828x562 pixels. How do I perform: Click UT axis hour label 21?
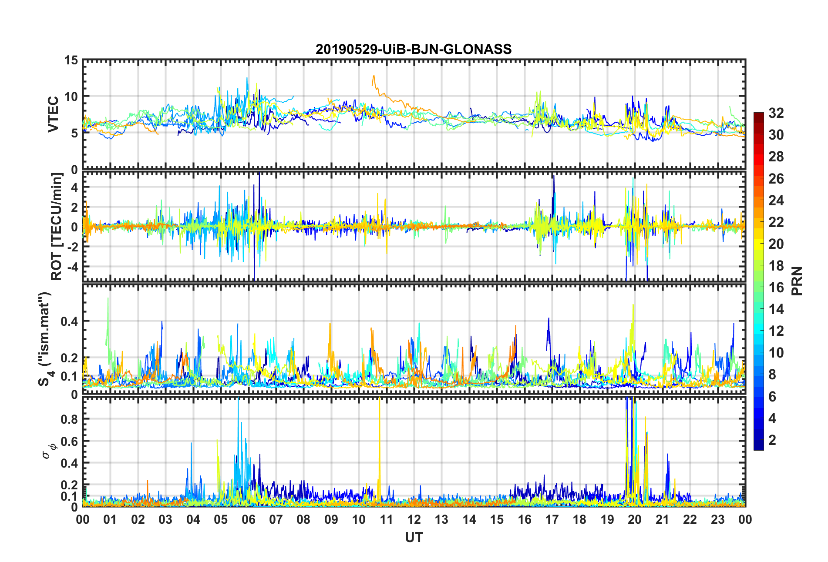[663, 519]
